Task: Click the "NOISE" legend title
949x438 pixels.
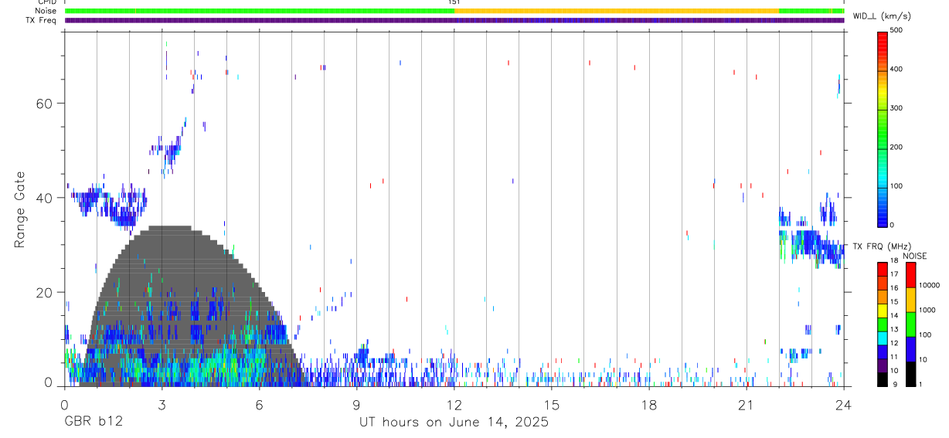Action: click(x=915, y=256)
